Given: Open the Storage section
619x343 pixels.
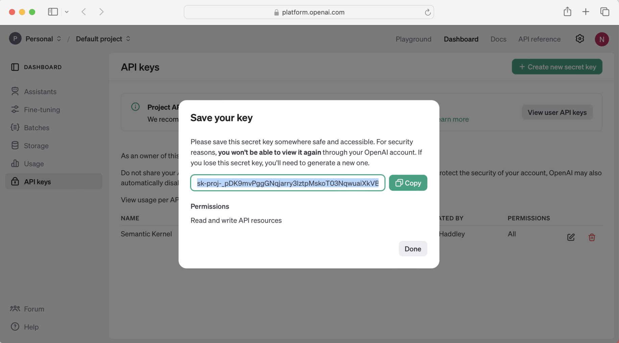Looking at the screenshot, I should [x=36, y=146].
